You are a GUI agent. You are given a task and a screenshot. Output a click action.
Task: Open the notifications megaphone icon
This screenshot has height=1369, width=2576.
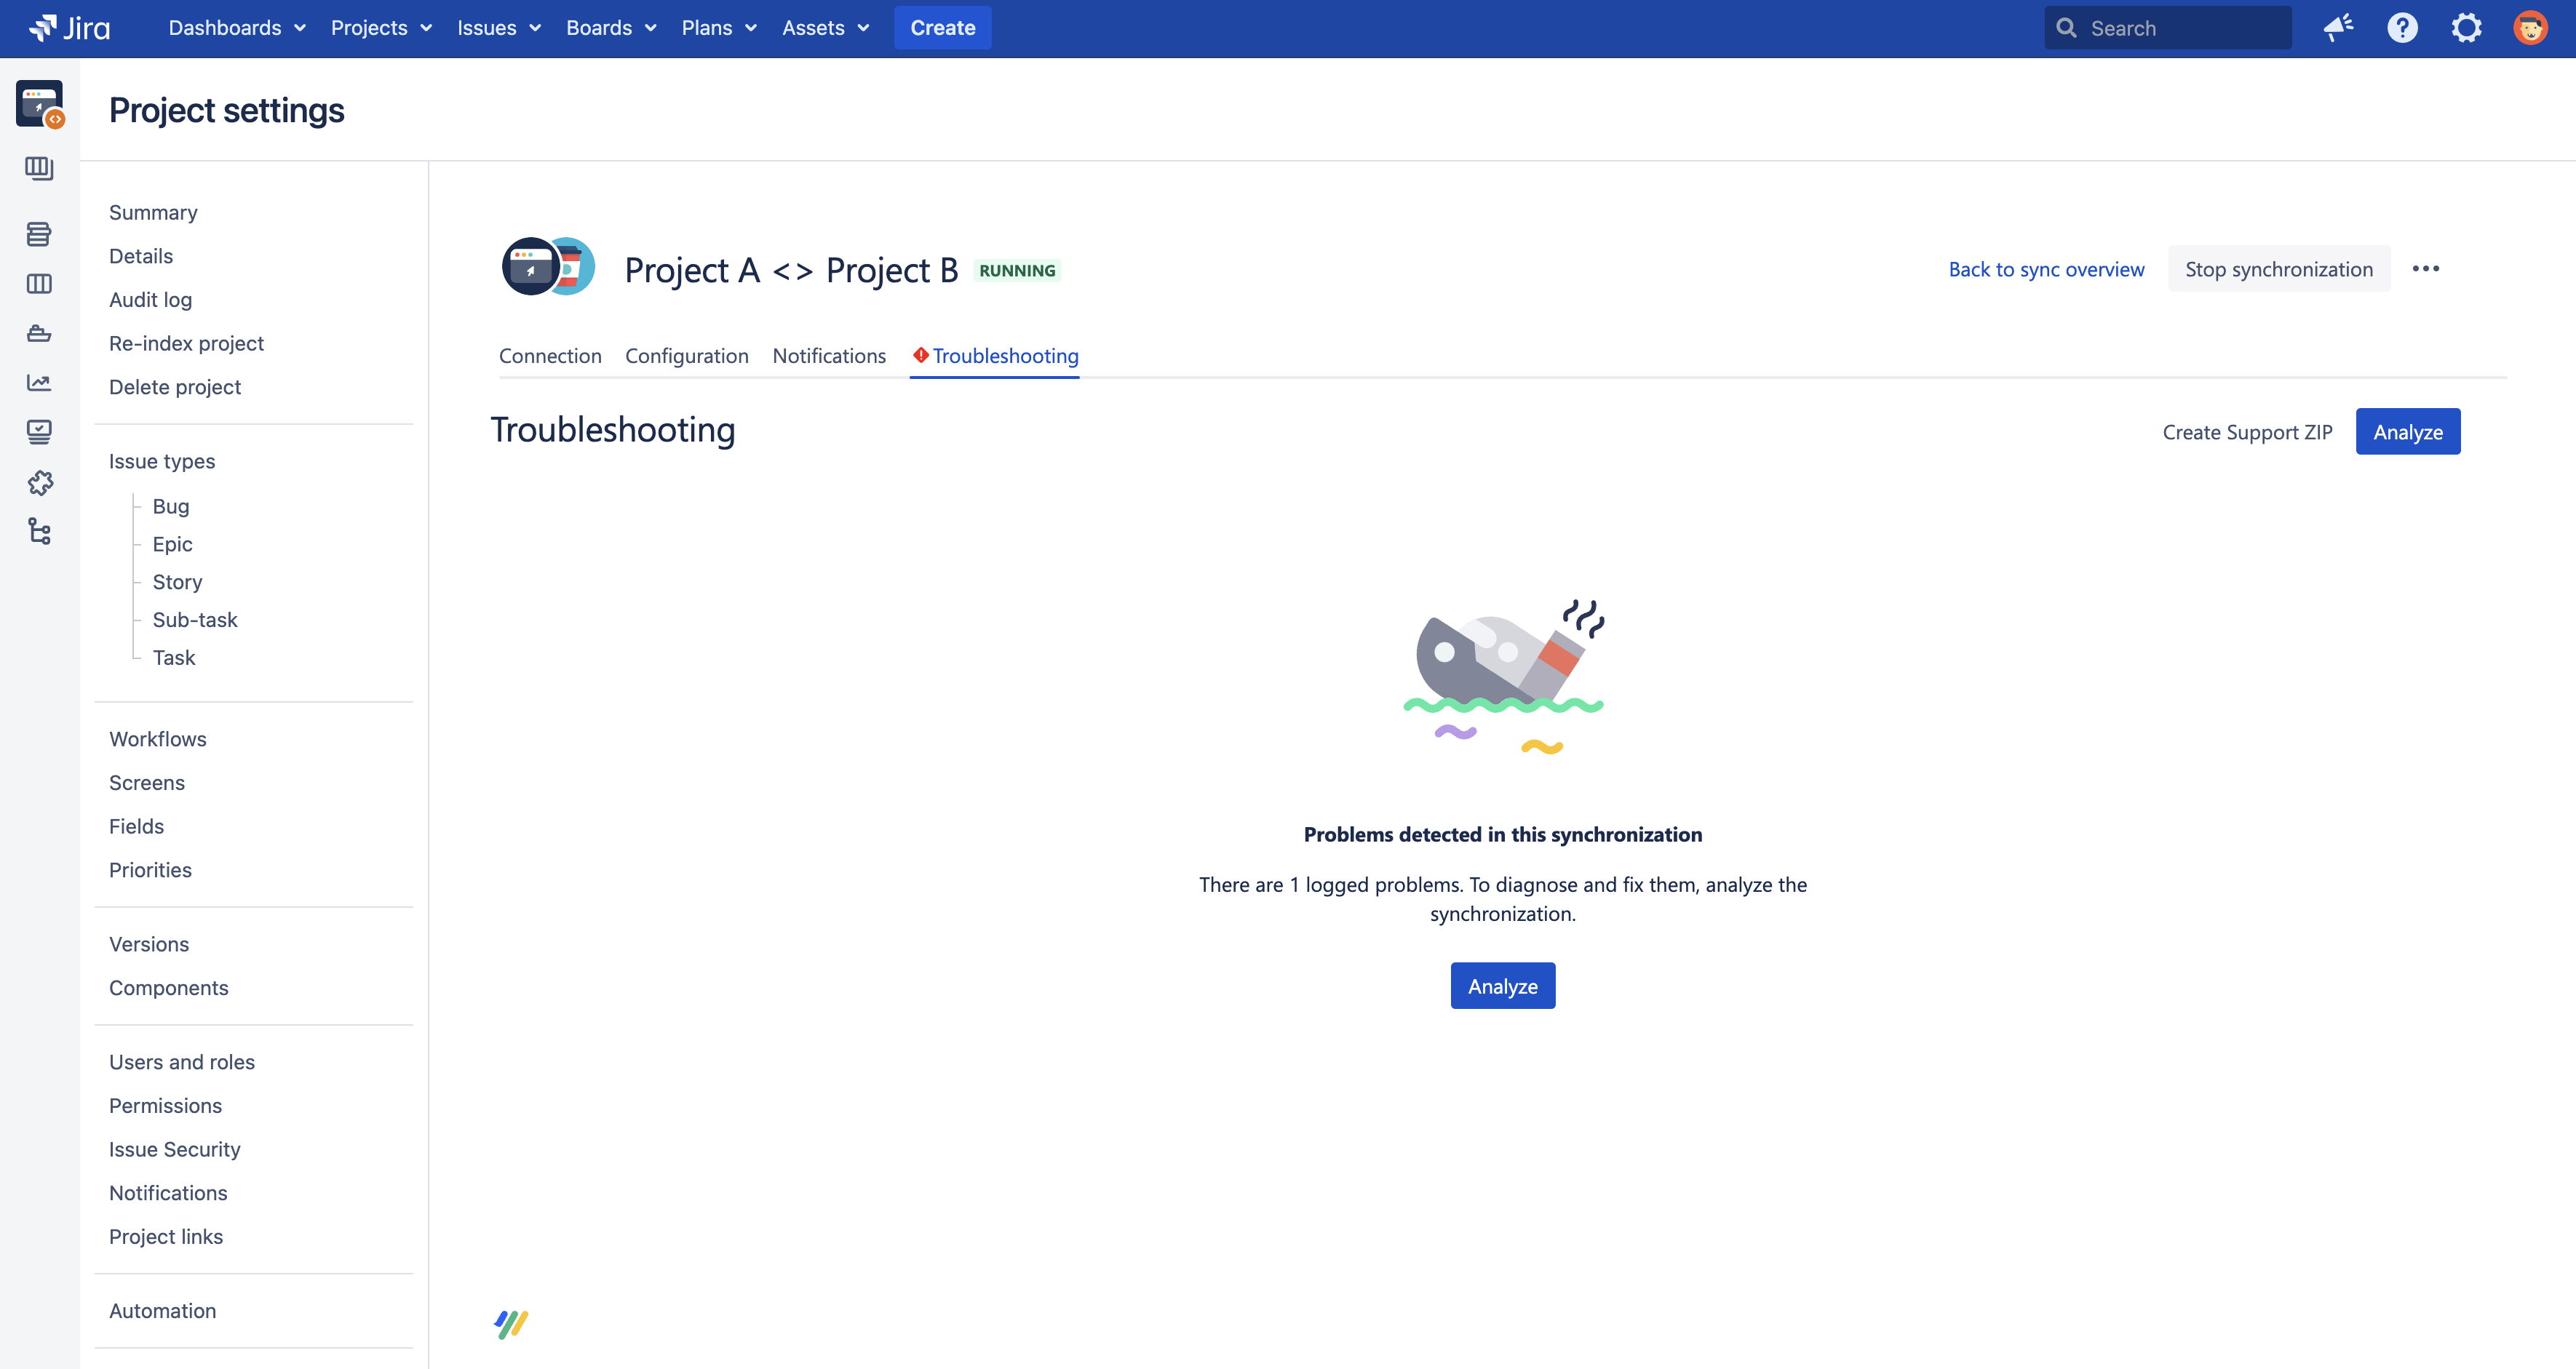2338,28
